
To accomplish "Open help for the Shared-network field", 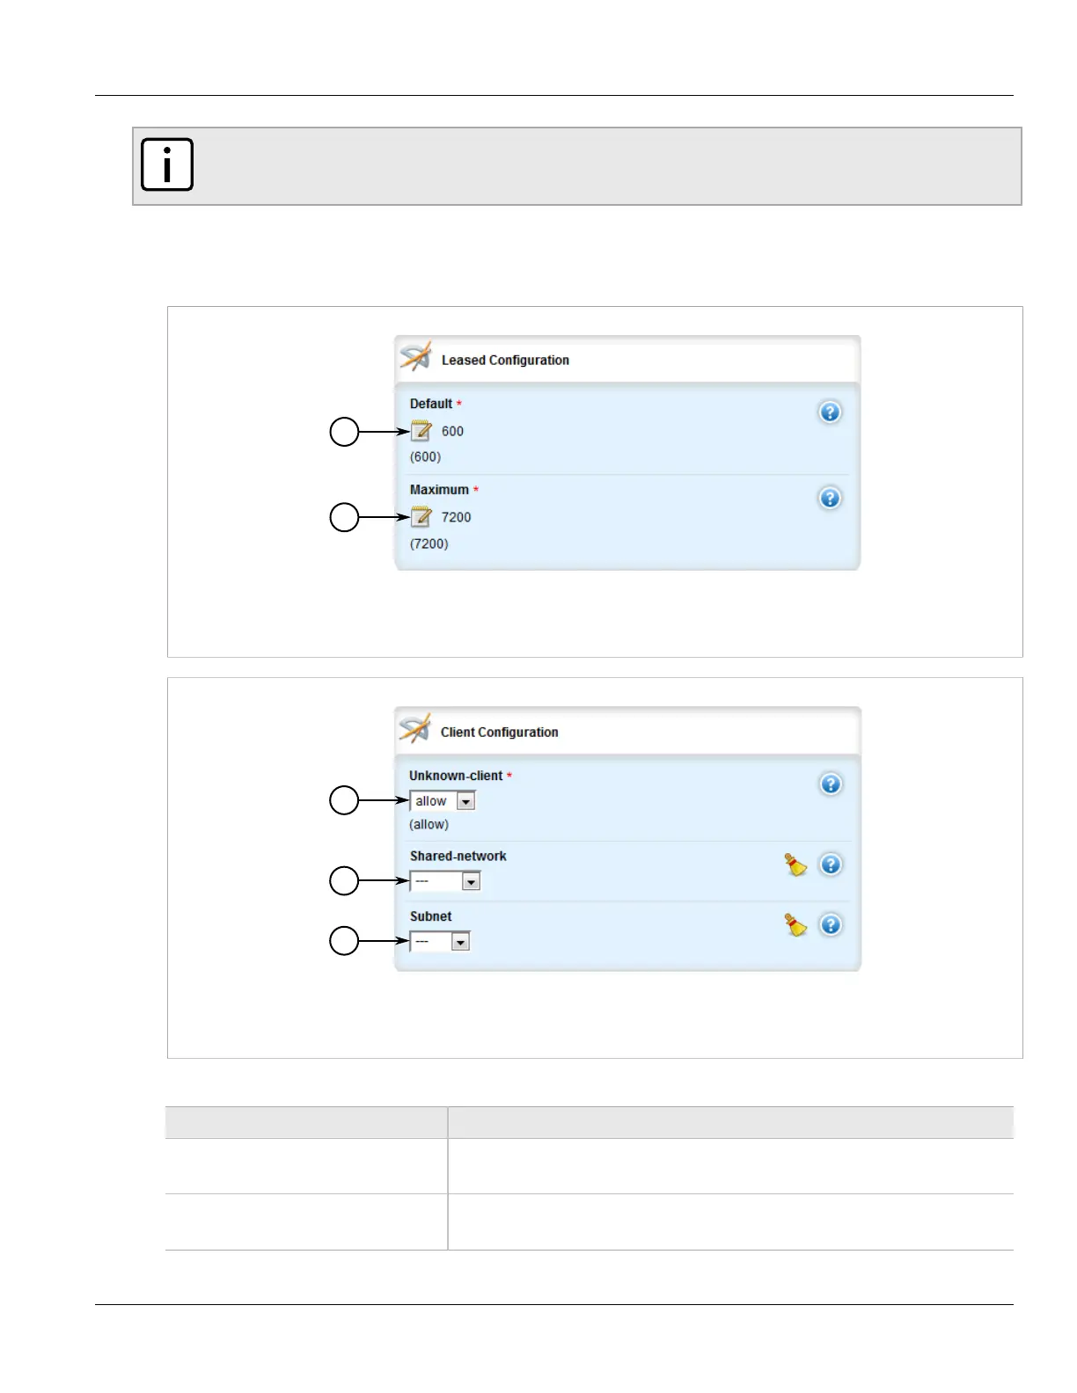I will tap(831, 864).
